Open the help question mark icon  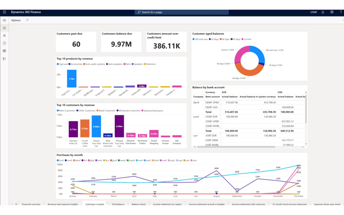coord(341,12)
